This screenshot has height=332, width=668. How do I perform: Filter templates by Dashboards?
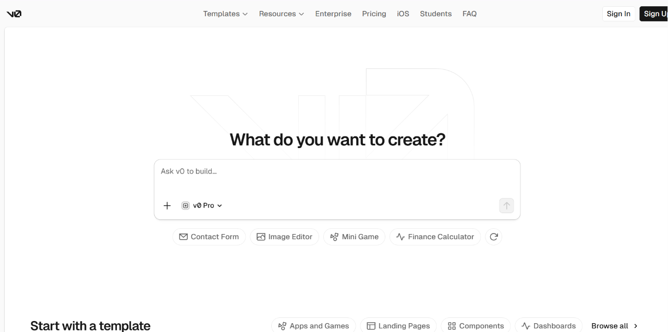pos(549,326)
